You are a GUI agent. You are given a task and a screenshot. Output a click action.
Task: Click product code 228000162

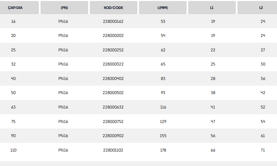[113, 22]
